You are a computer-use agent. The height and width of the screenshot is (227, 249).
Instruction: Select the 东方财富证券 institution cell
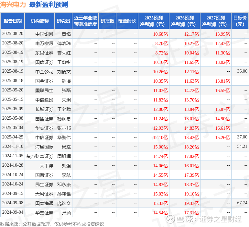click(40, 156)
